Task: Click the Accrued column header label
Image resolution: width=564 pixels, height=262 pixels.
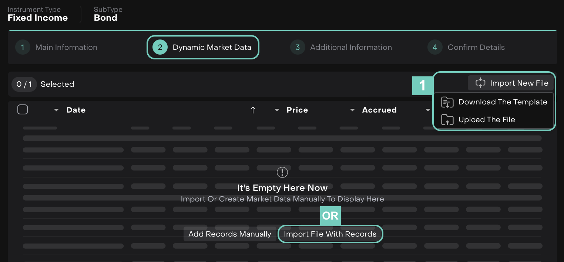Action: click(x=379, y=110)
